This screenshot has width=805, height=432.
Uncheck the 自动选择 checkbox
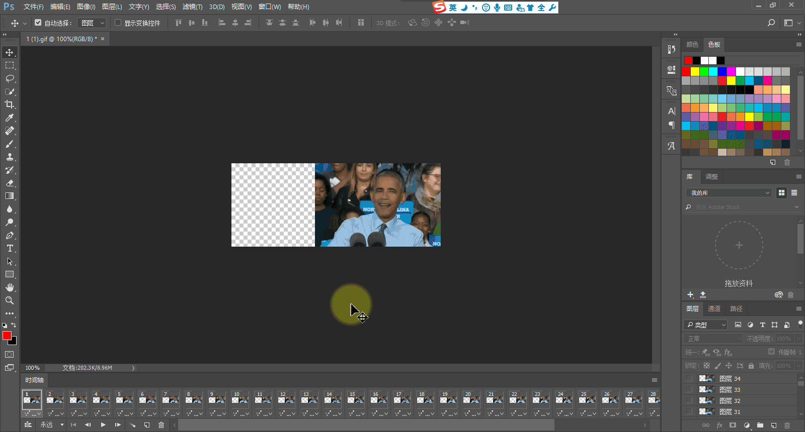[x=38, y=23]
